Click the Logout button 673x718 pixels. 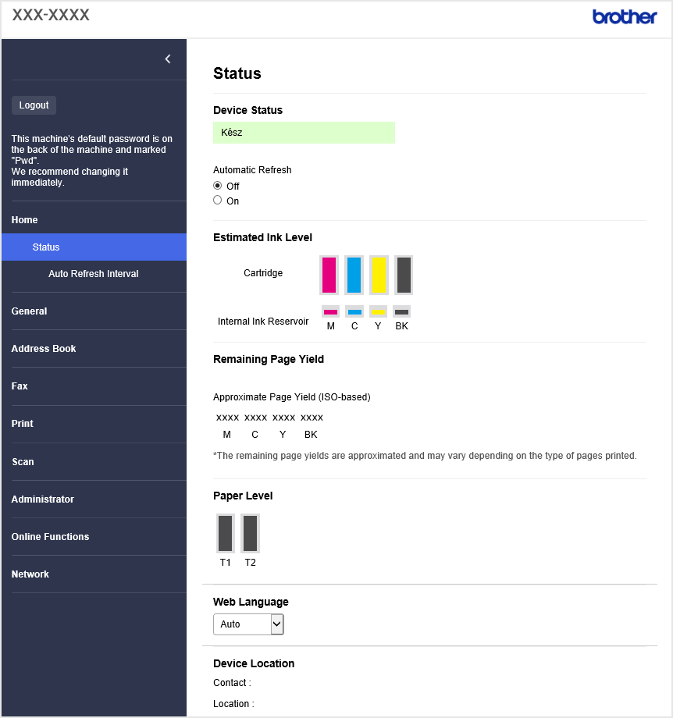click(x=34, y=105)
